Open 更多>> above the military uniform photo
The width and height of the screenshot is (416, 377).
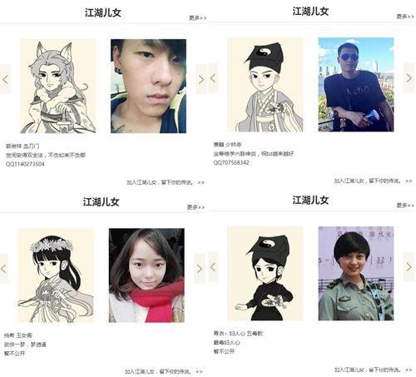405,206
